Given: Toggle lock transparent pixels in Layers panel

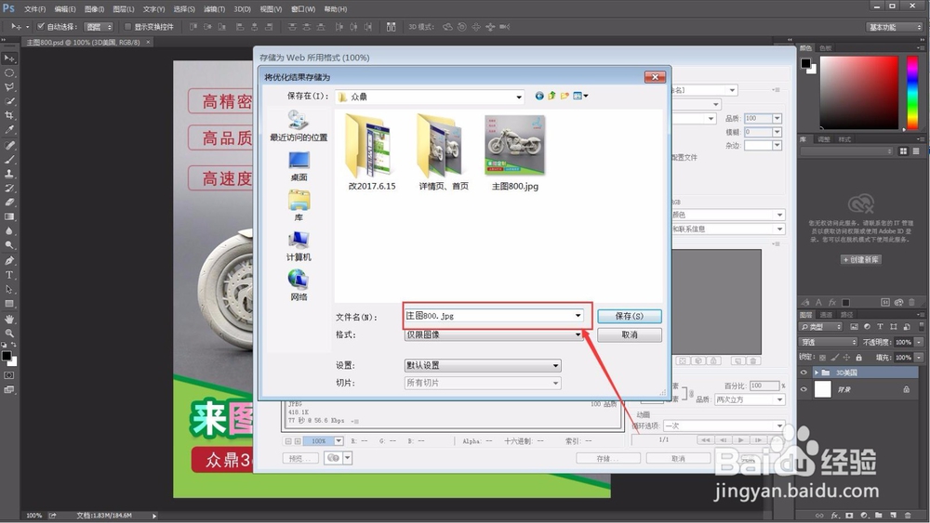Looking at the screenshot, I should pyautogui.click(x=822, y=358).
